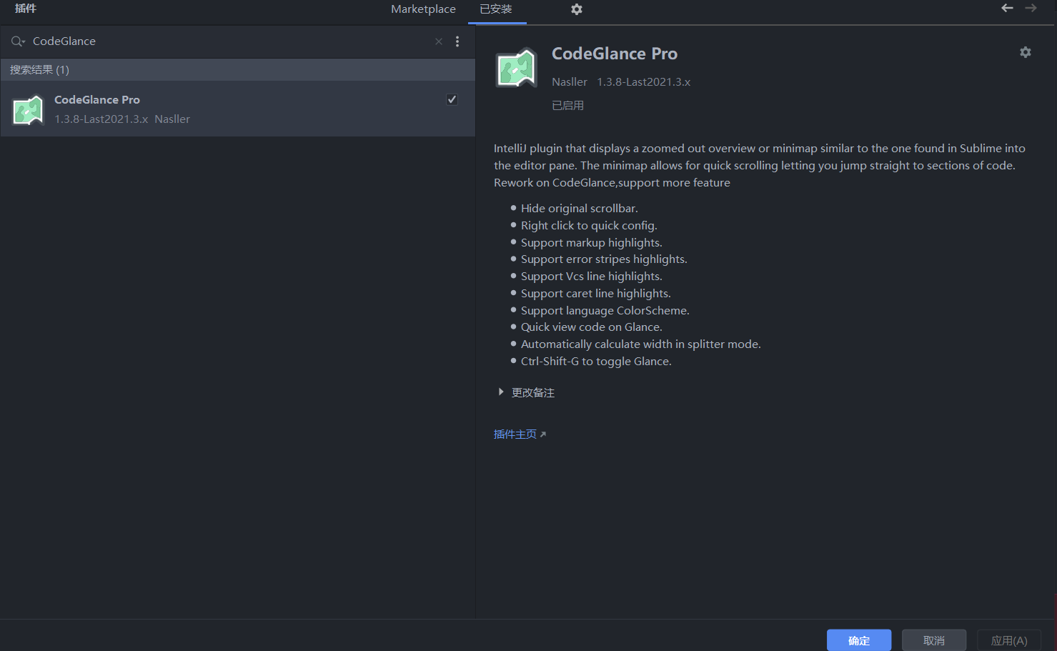Click the back navigation arrow
The image size is (1057, 651).
point(1007,8)
